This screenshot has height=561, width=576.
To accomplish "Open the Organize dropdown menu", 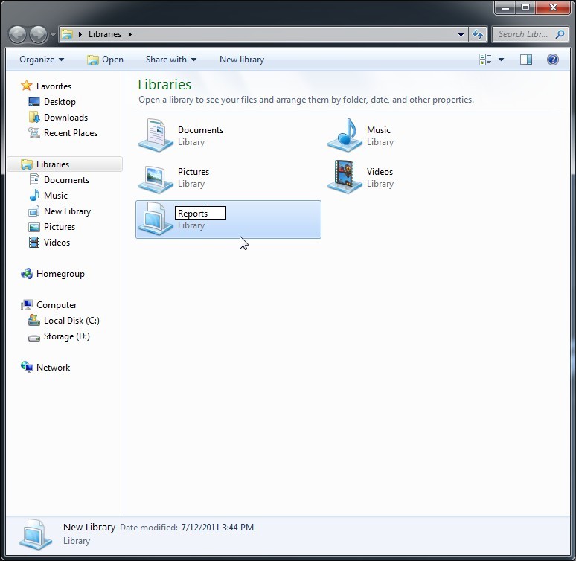I will tap(42, 60).
